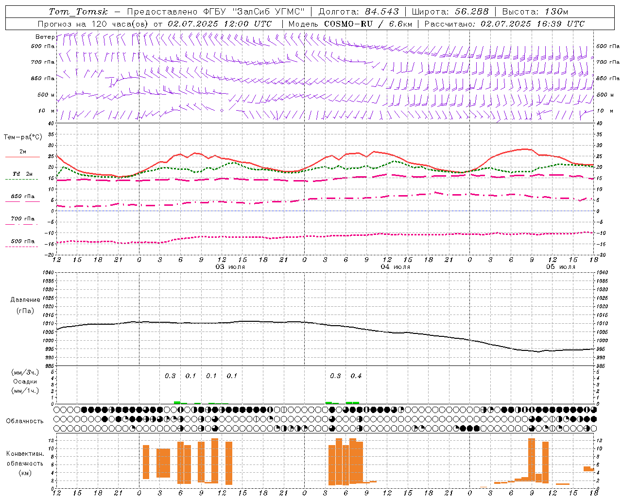Click left-side '500 м' wind level label

coord(46,95)
